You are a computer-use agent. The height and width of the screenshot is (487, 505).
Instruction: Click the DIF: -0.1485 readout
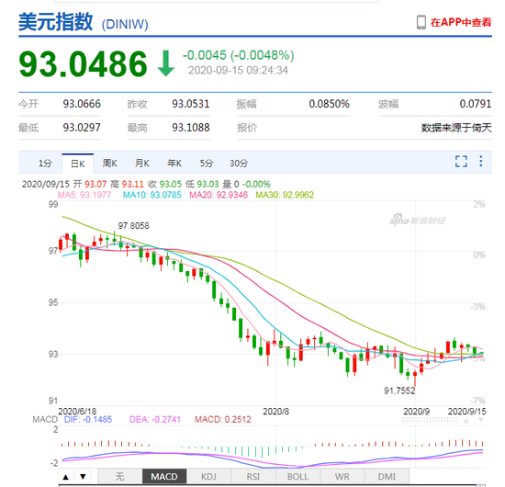(88, 419)
